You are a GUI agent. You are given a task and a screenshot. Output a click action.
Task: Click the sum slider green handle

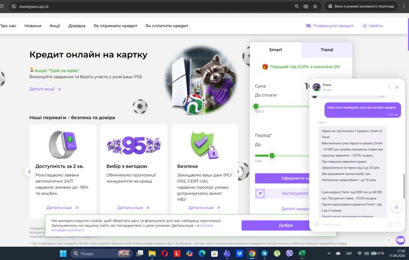point(256,106)
